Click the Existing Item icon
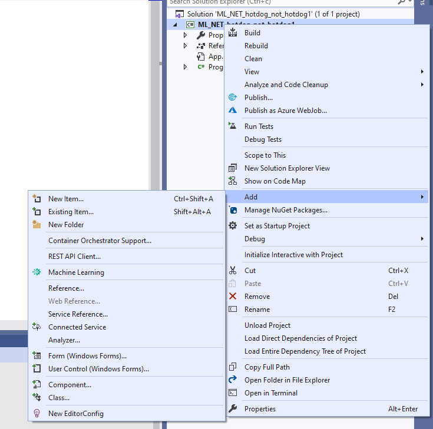Screen dimensions: 433x429 tap(37, 212)
